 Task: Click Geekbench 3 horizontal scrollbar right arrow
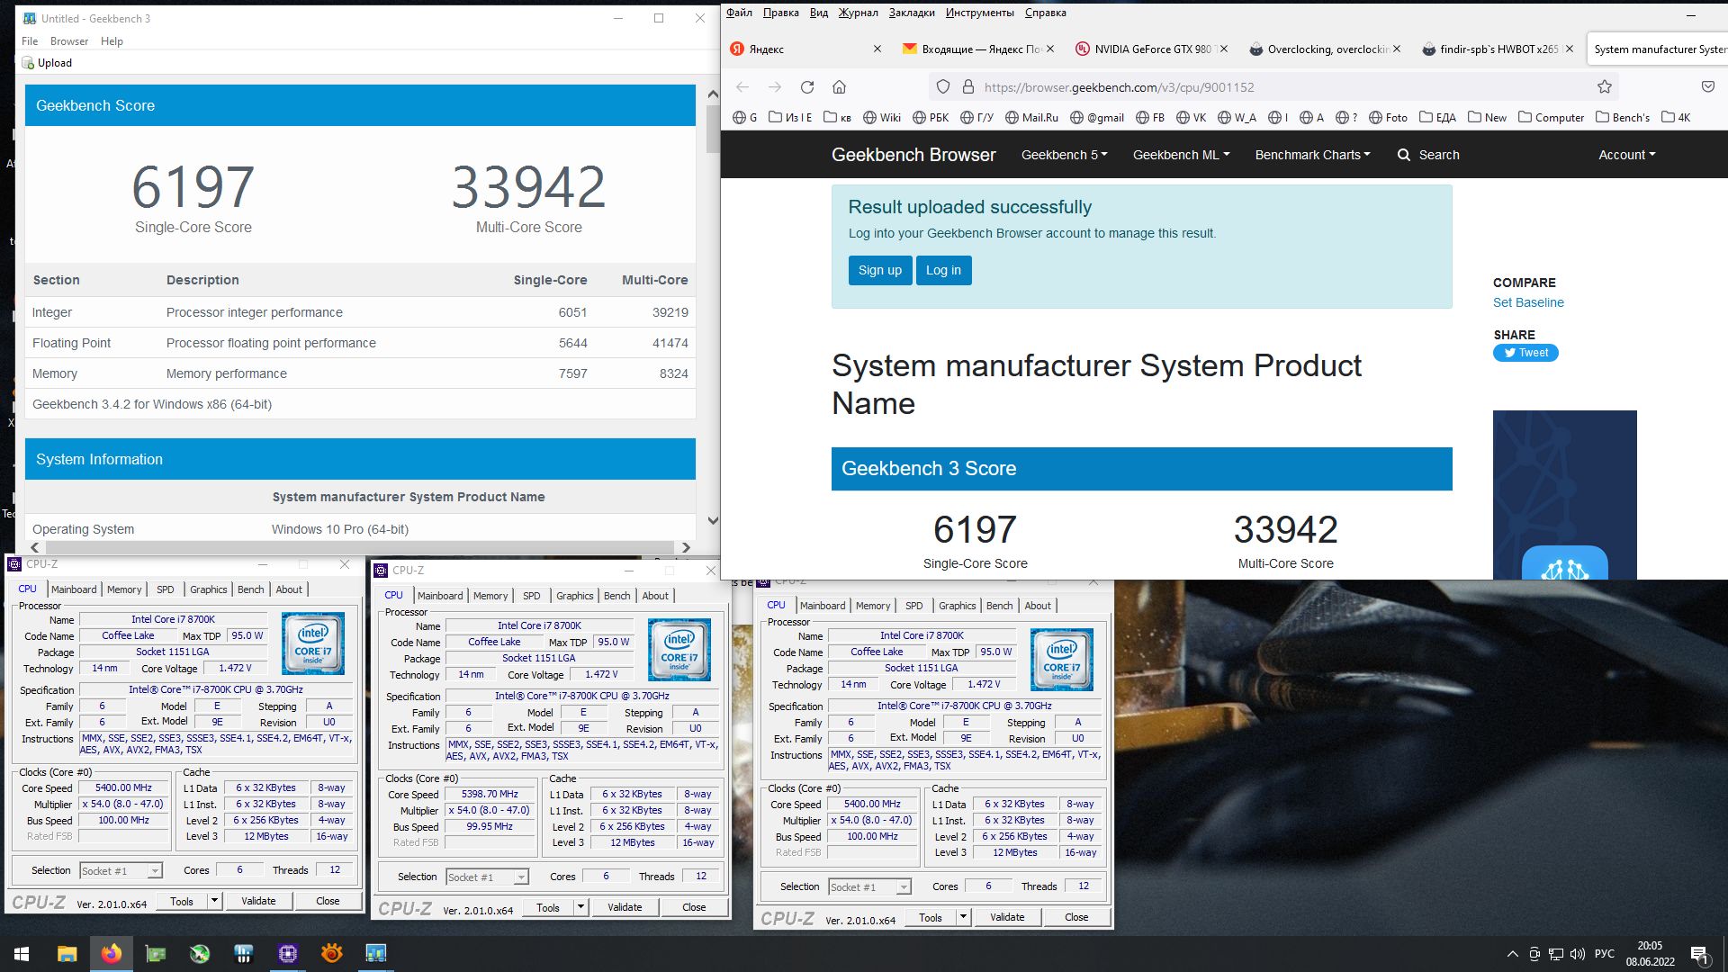click(x=686, y=547)
